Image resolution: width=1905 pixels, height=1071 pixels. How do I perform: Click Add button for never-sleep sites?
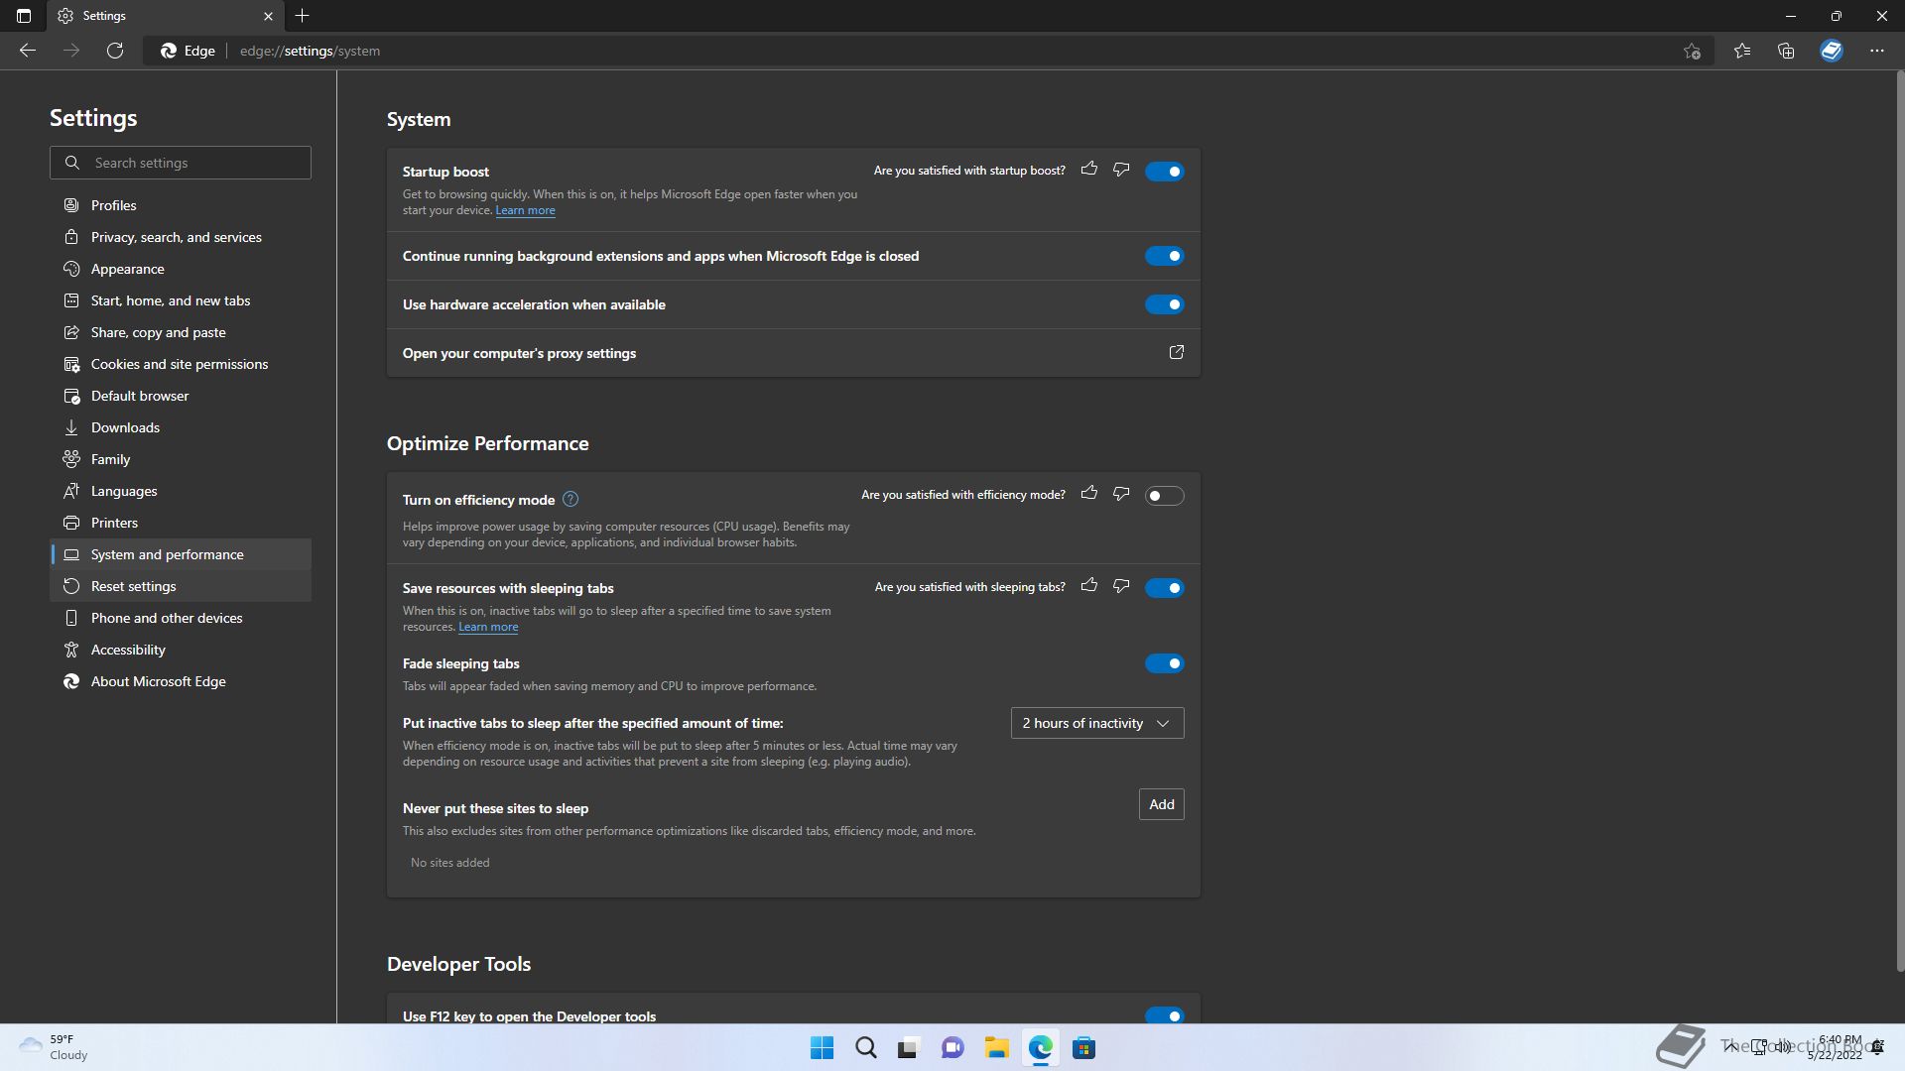tap(1161, 804)
